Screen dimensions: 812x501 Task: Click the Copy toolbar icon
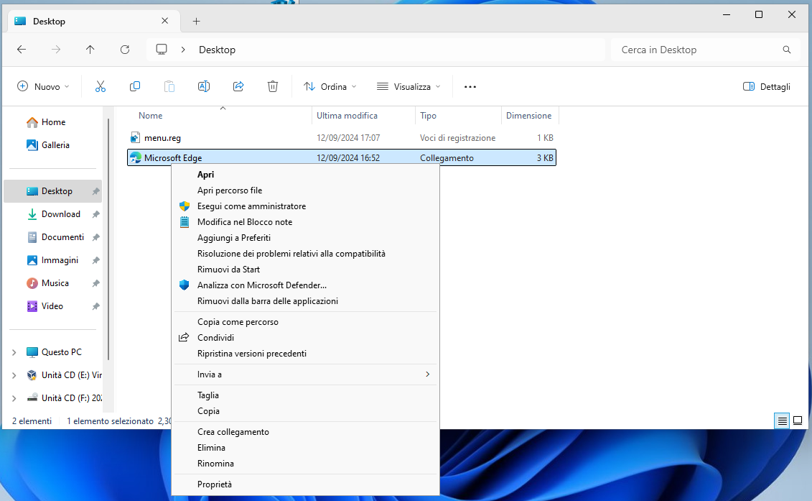(x=135, y=86)
